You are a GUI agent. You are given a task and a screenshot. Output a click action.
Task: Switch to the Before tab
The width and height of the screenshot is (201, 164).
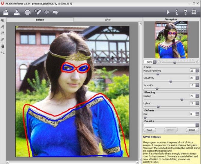click(x=40, y=20)
